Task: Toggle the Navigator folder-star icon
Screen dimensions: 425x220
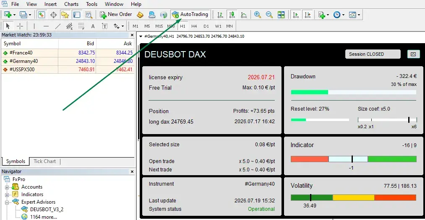Action: (x=65, y=15)
